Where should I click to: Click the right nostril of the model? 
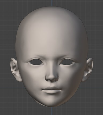[54, 80]
